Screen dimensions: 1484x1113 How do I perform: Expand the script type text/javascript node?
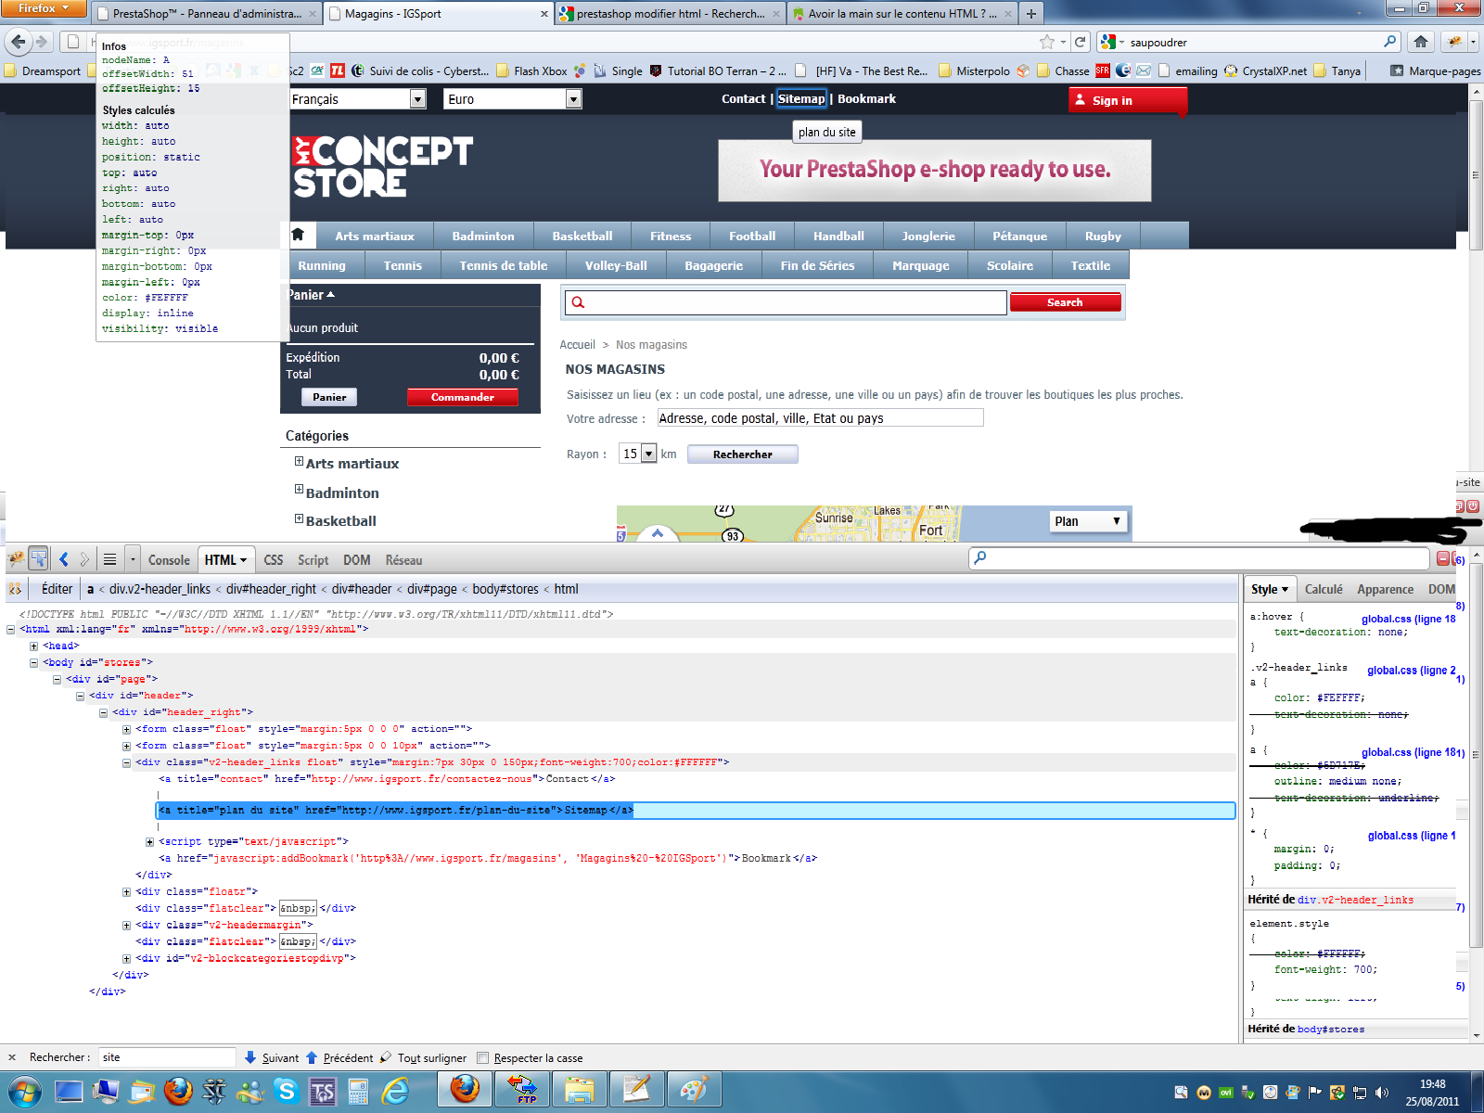pos(149,841)
